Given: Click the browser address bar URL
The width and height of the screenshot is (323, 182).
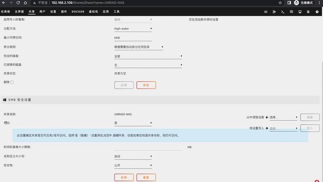Looking at the screenshot, I should (x=88, y=3).
